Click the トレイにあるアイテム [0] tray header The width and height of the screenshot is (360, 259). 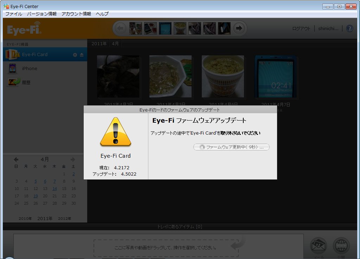coord(180,226)
